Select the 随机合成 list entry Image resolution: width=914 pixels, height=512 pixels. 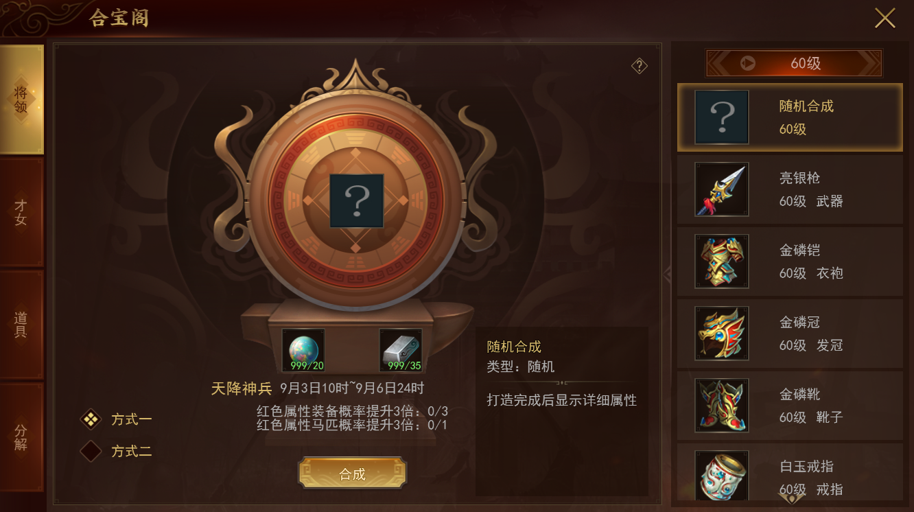(790, 117)
